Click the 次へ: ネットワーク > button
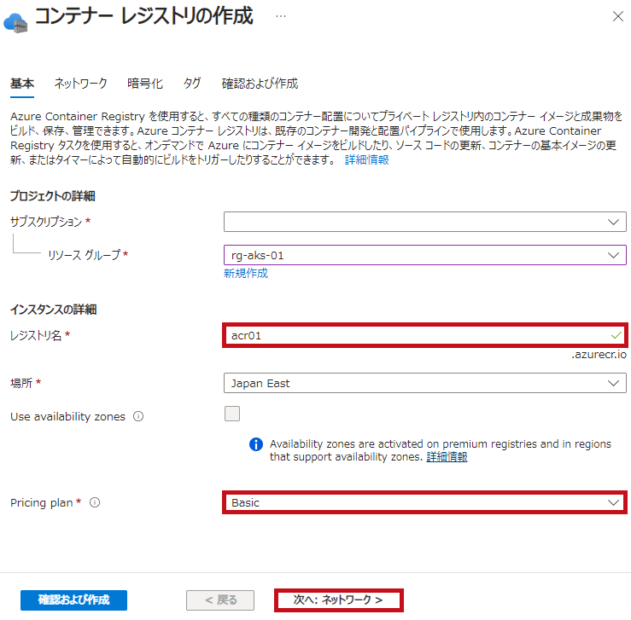The width and height of the screenshot is (631, 620). tap(338, 600)
